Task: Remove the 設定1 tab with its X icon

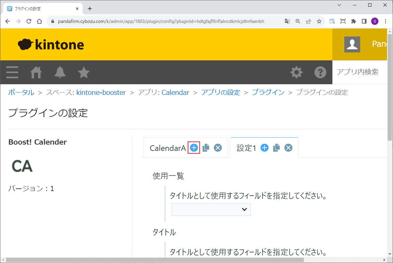Action: click(x=289, y=148)
